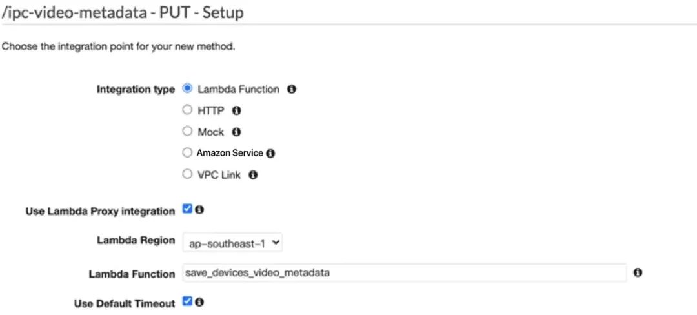The width and height of the screenshot is (697, 315).
Task: Select the HTTP integration type radio
Action: pos(187,110)
